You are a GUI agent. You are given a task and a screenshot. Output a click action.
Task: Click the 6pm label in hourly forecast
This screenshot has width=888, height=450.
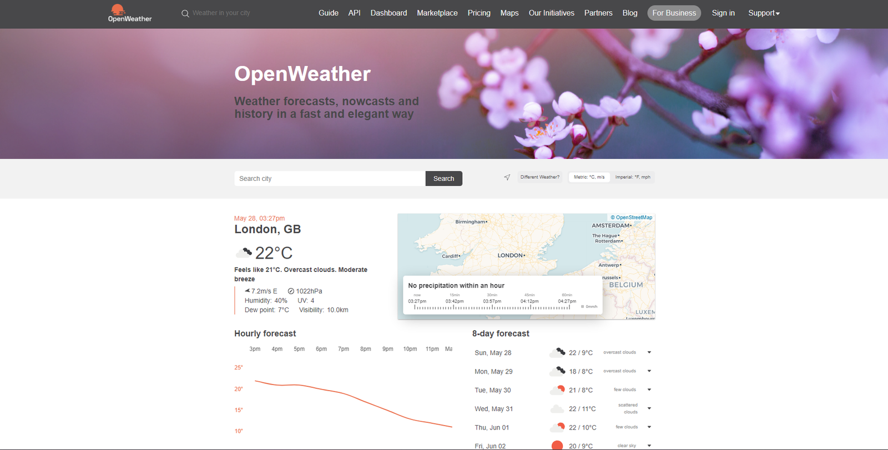coord(321,349)
